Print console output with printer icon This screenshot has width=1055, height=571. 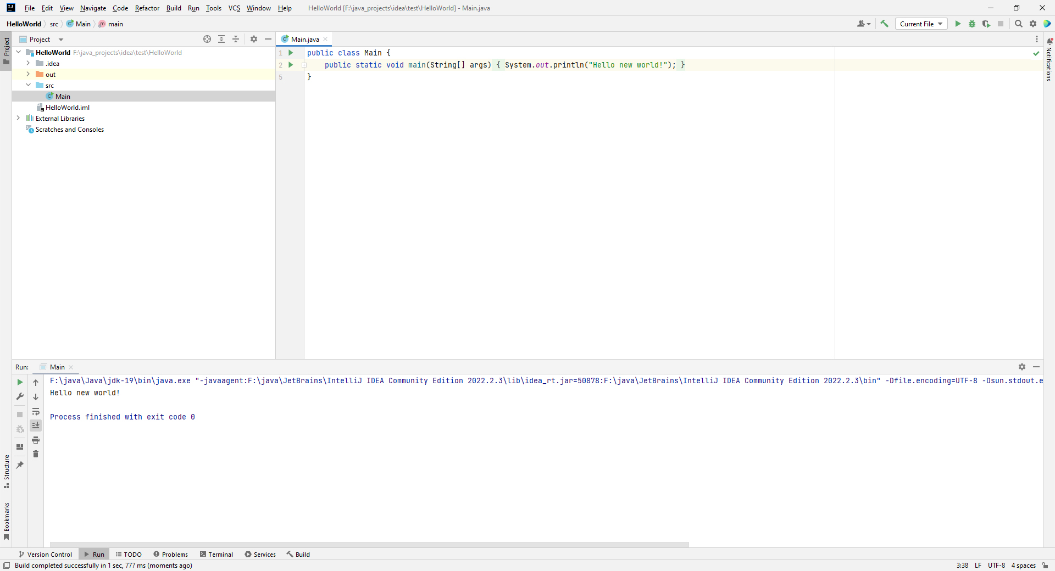pyautogui.click(x=36, y=440)
